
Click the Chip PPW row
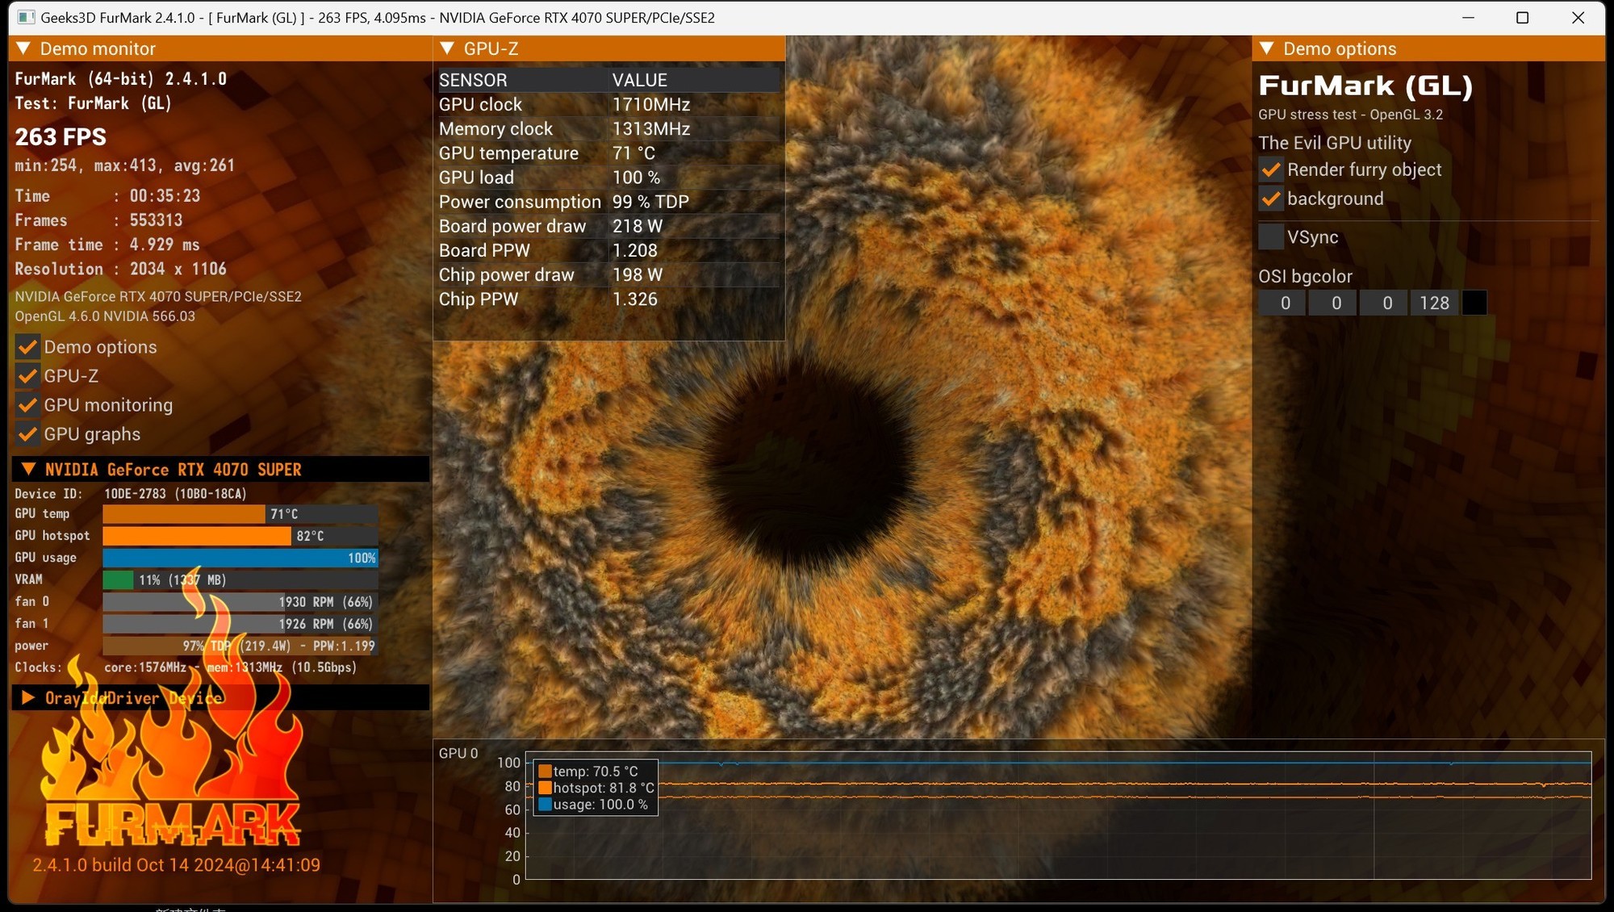point(609,299)
